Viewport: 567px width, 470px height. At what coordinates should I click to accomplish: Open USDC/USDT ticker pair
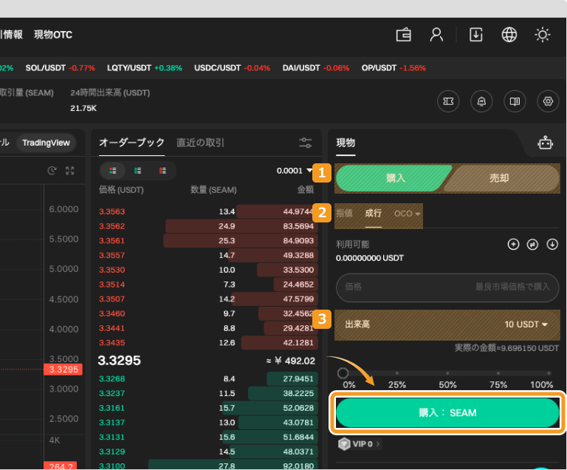pos(232,68)
